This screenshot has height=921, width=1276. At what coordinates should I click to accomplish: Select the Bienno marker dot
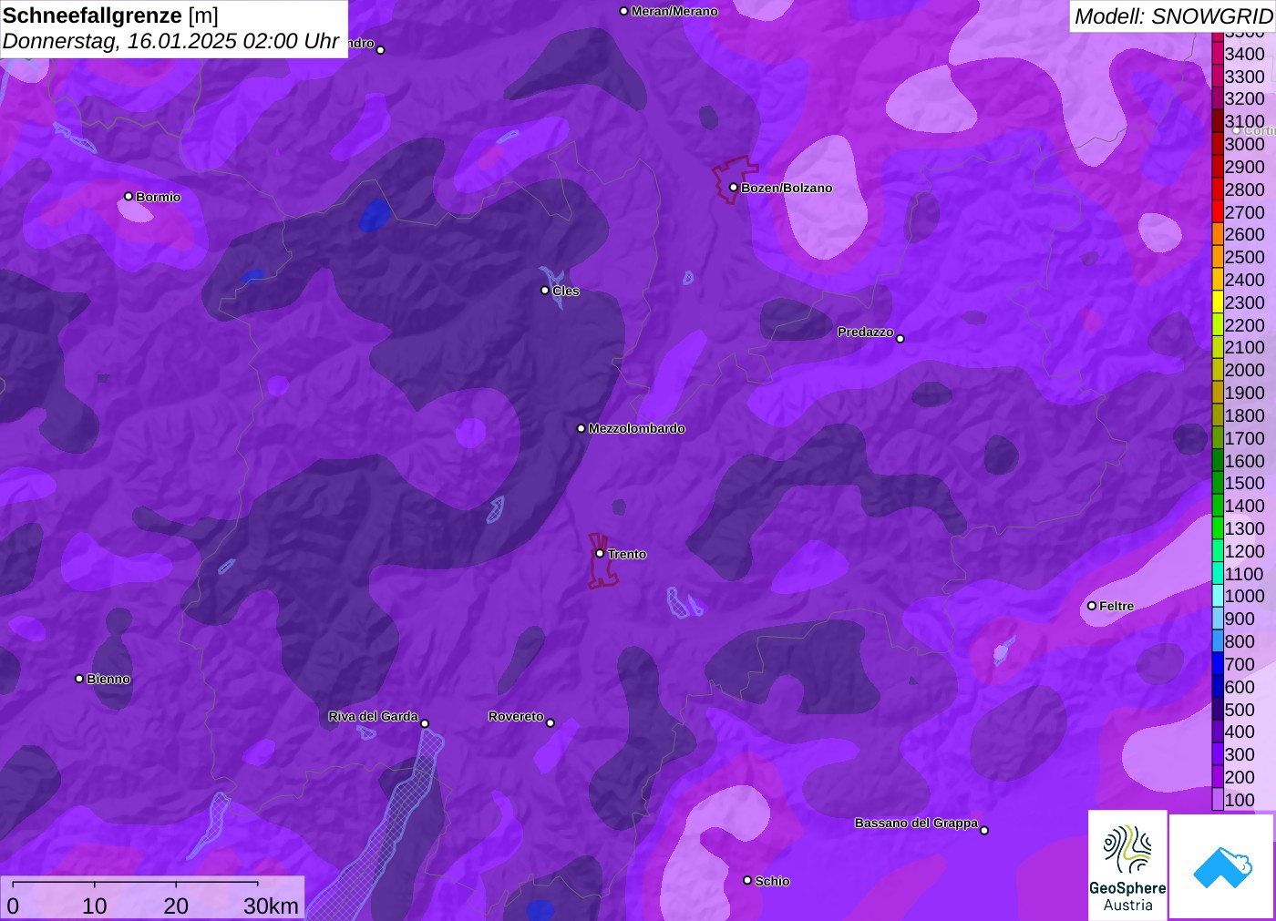click(x=79, y=679)
